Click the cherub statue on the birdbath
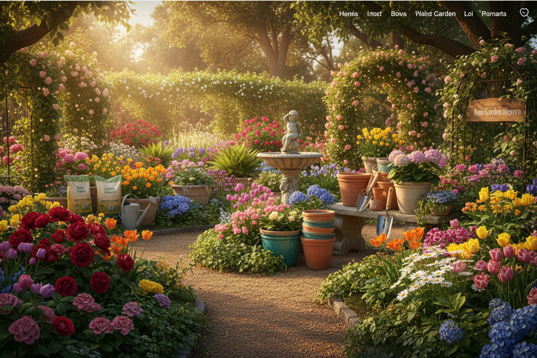The image size is (537, 358). pyautogui.click(x=291, y=131)
